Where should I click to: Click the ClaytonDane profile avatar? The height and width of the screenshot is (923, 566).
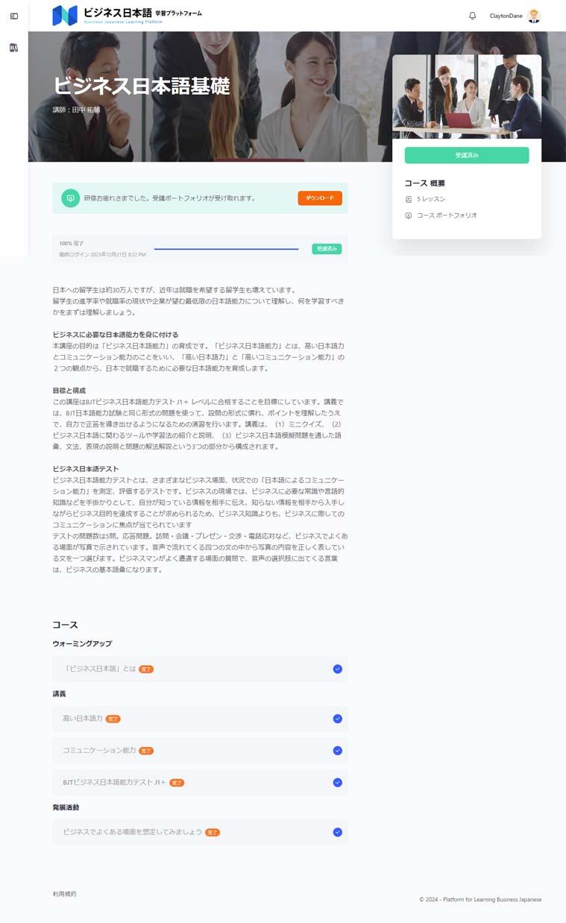coord(533,16)
